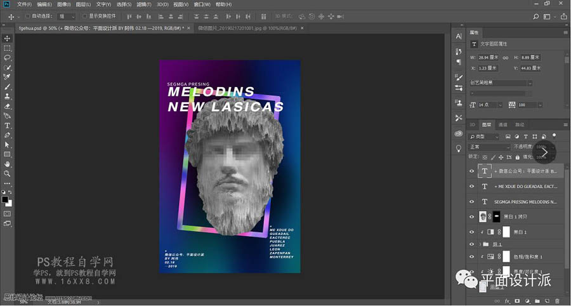Image resolution: width=571 pixels, height=306 pixels.
Task: Open the 图像(I) menu
Action: click(x=64, y=4)
